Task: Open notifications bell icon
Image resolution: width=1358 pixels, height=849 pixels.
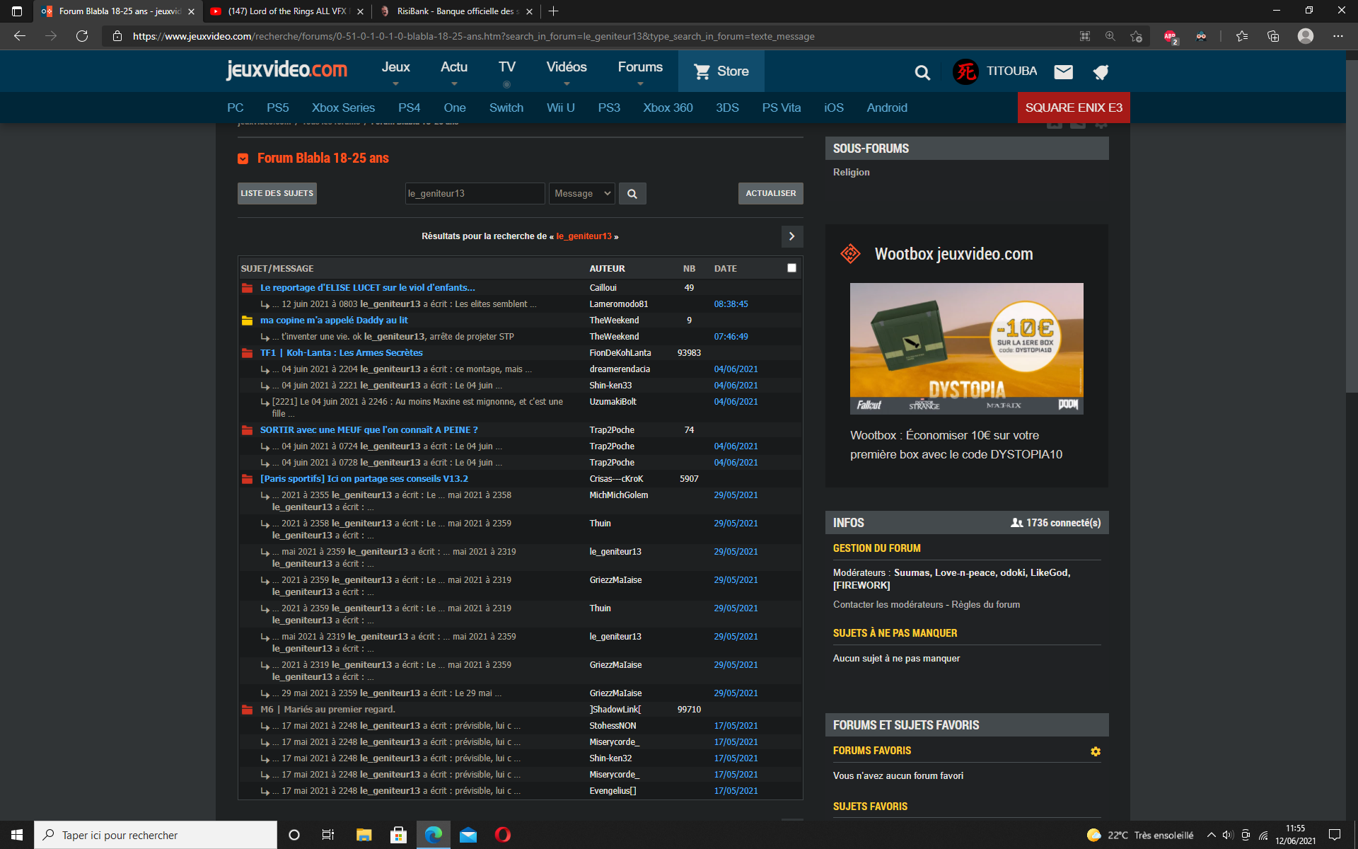Action: coord(1101,72)
